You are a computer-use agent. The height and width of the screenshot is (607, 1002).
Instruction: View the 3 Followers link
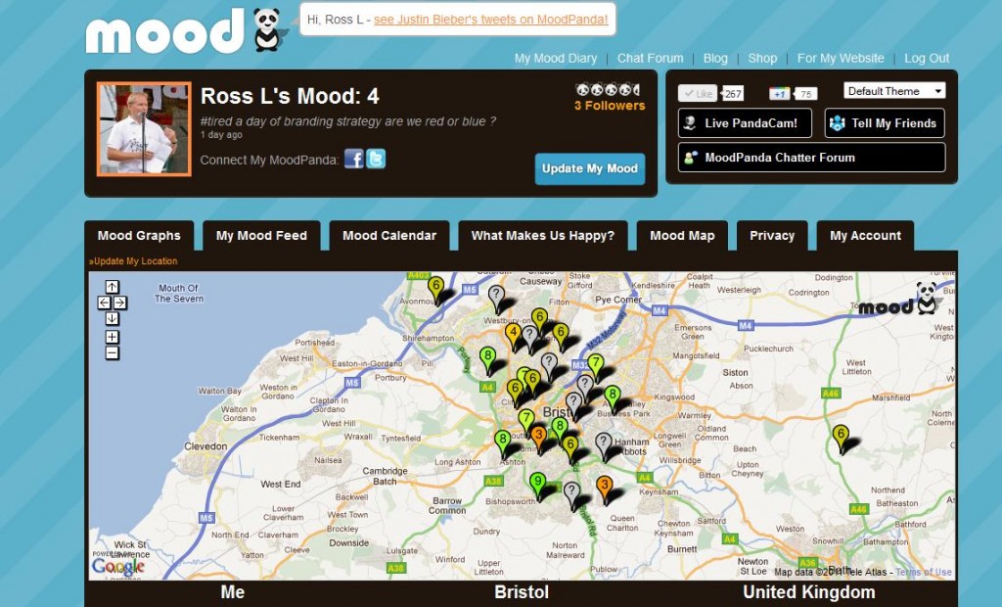tap(610, 106)
